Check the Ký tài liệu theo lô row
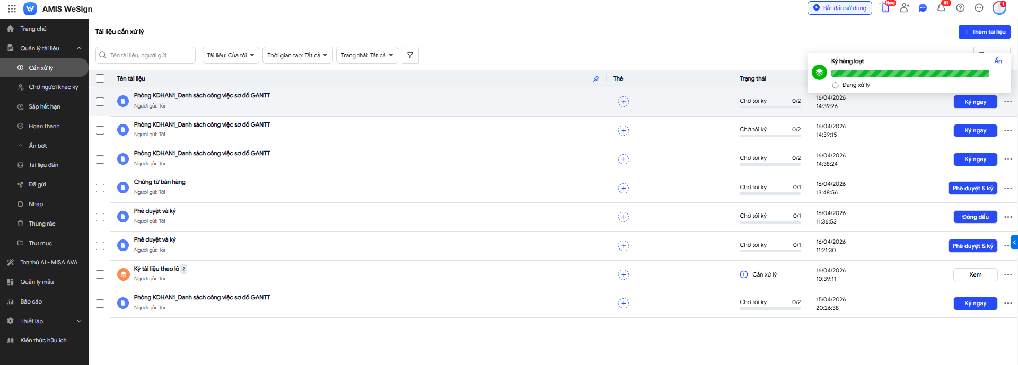 pyautogui.click(x=100, y=274)
